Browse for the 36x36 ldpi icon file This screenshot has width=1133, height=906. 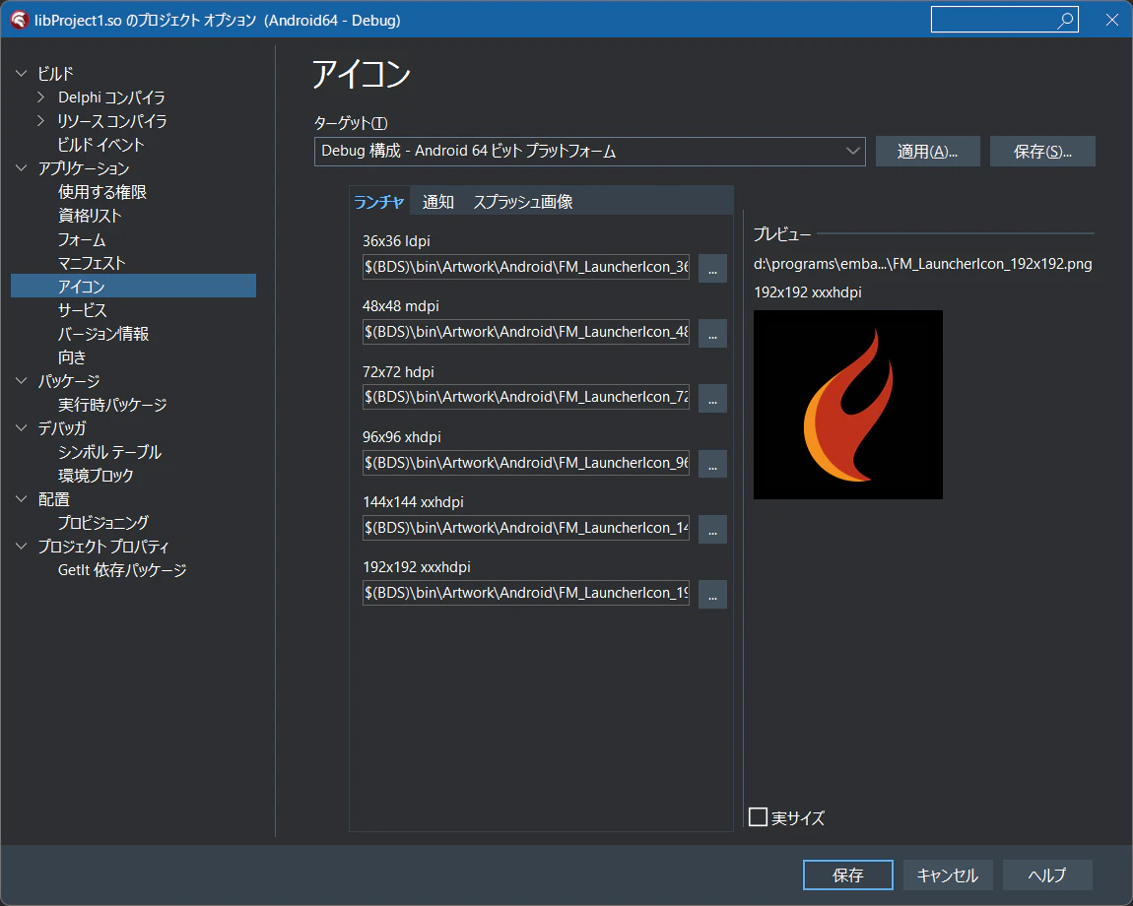coord(712,267)
